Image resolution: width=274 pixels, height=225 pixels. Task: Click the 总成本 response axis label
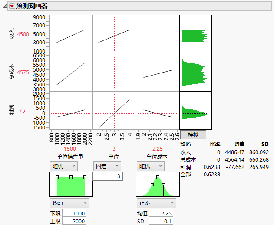12,72
